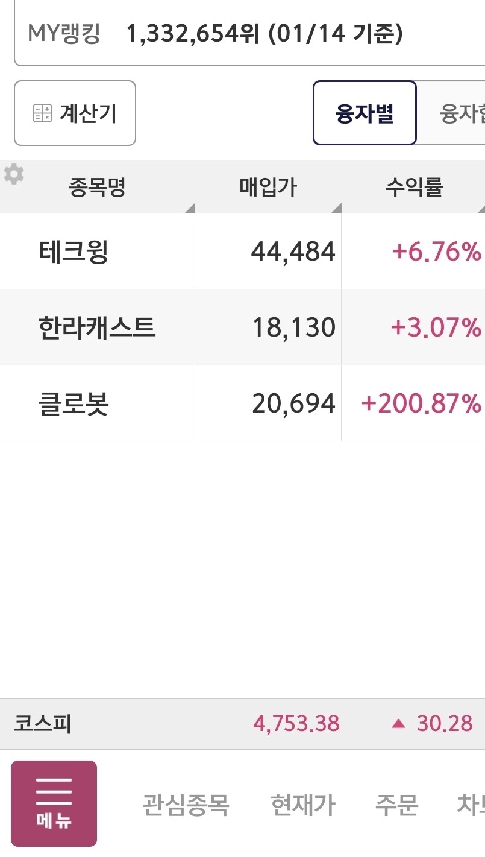485x857 pixels.
Task: Click the 코스피 up-arrow change indicator
Action: (398, 724)
